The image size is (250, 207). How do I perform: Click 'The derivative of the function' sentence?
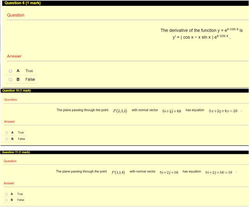[x=202, y=30]
